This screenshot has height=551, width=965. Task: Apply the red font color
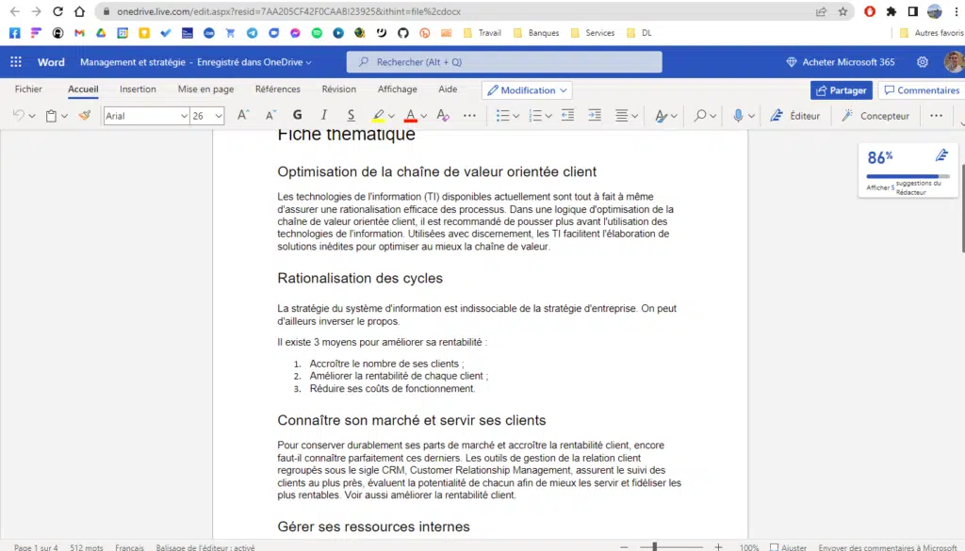pos(411,116)
